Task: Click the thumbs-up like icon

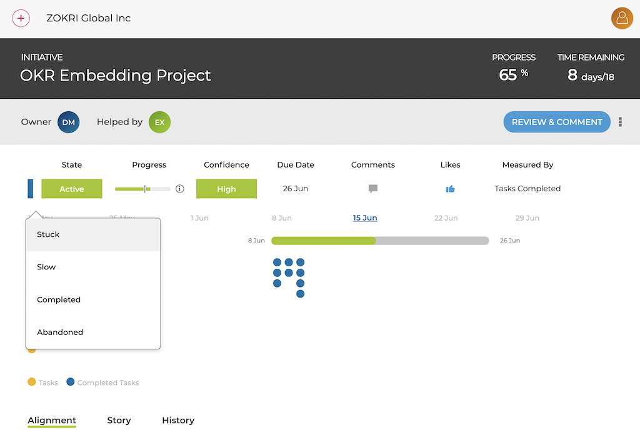Action: click(x=450, y=189)
